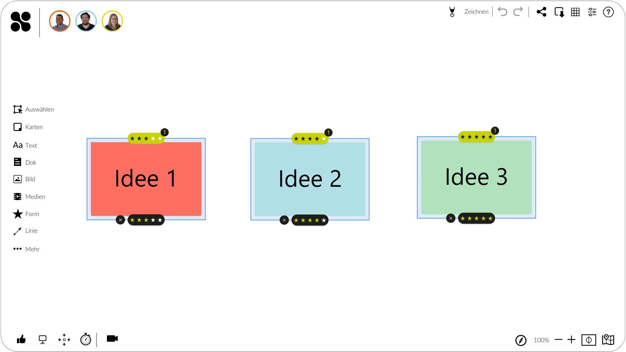Click the compass navigation icon
This screenshot has width=626, height=352.
pyautogui.click(x=521, y=340)
